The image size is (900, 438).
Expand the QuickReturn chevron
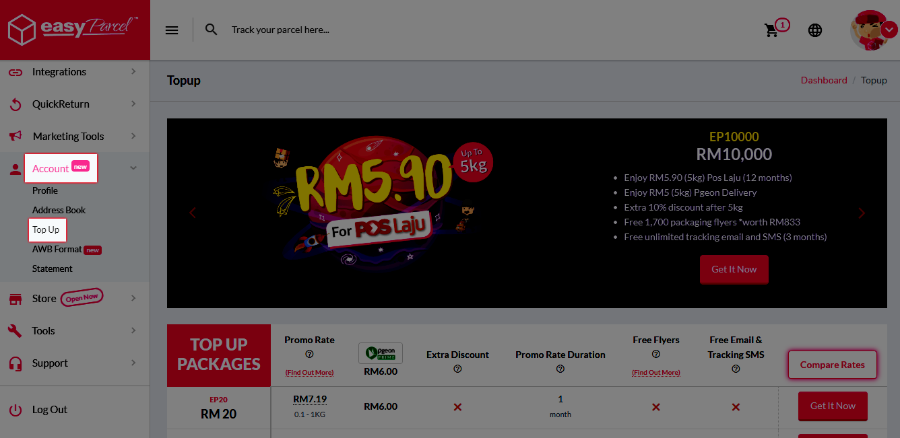(133, 104)
